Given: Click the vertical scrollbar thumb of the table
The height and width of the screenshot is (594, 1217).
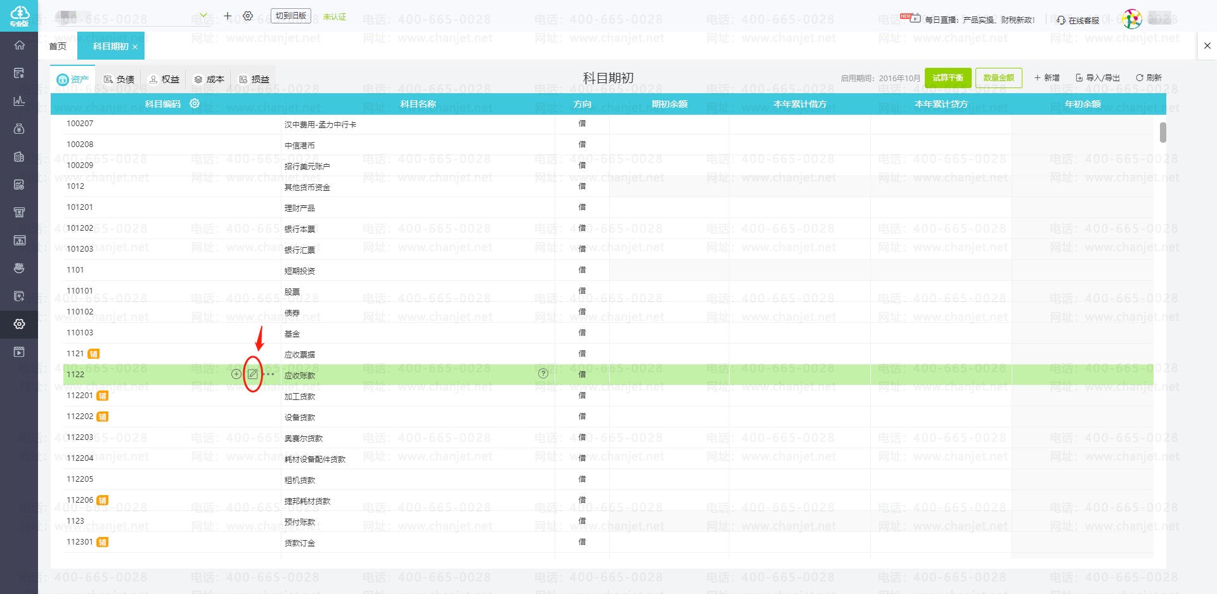Looking at the screenshot, I should (1163, 132).
